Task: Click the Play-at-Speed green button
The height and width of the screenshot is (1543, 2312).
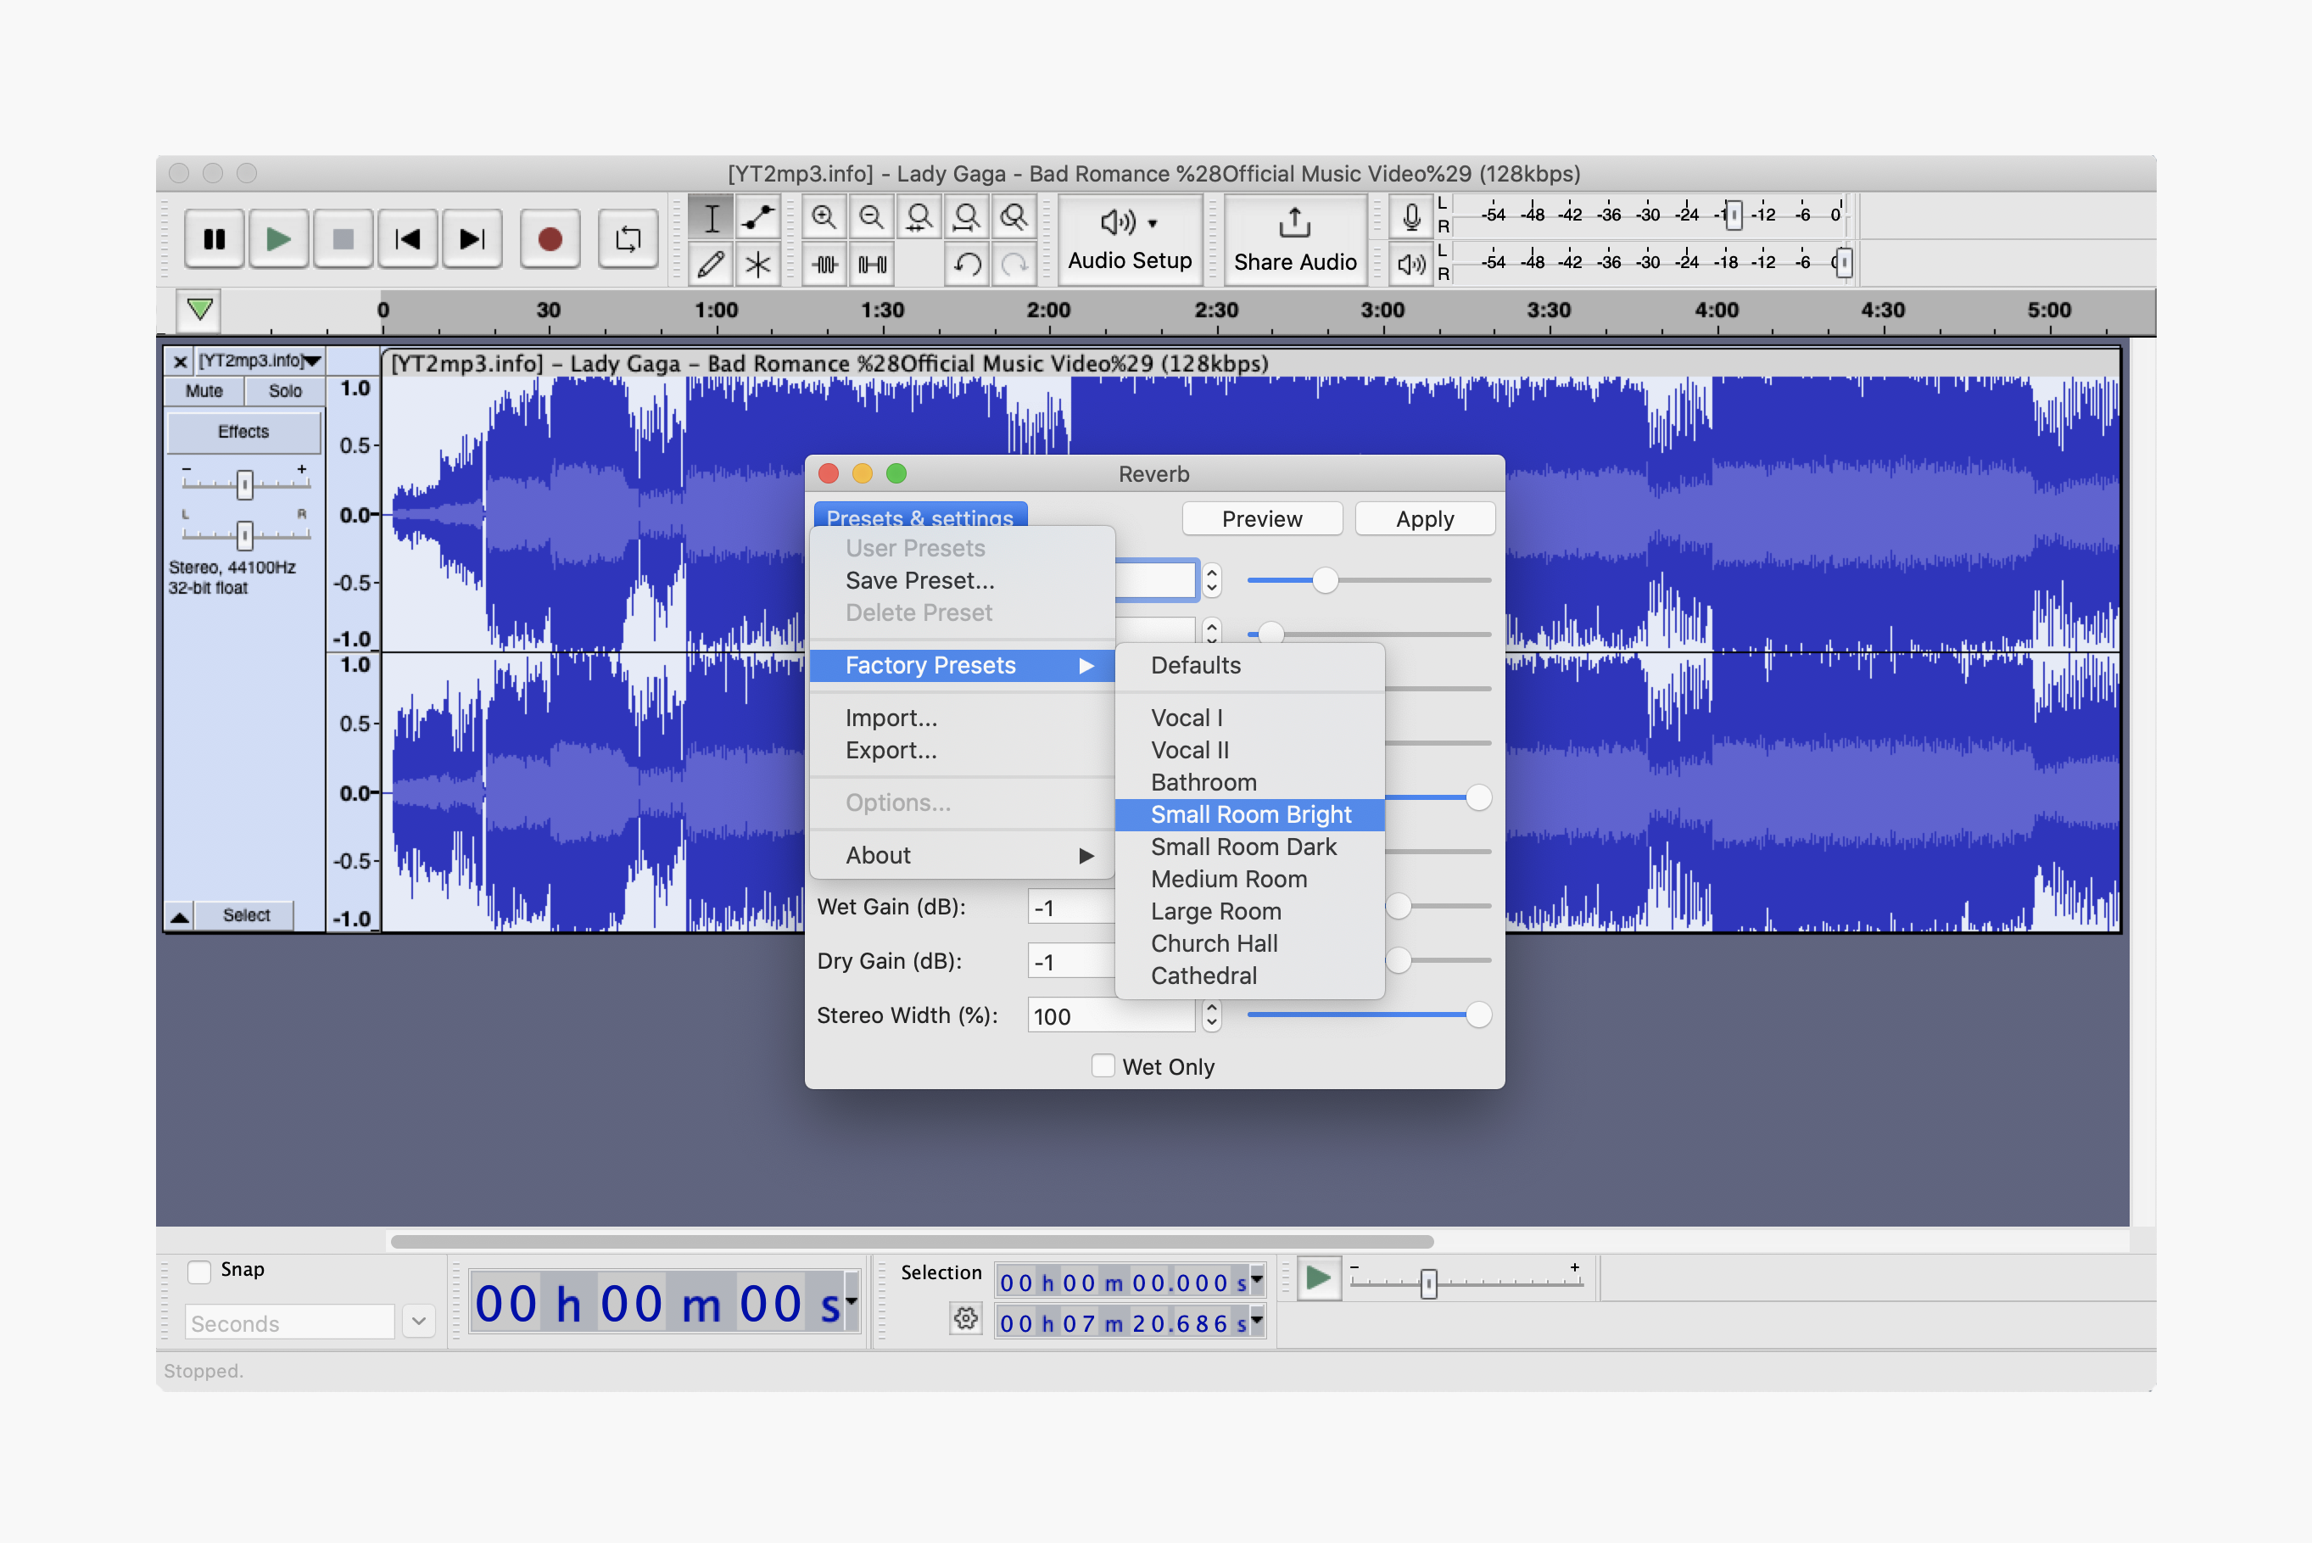Action: (1318, 1279)
